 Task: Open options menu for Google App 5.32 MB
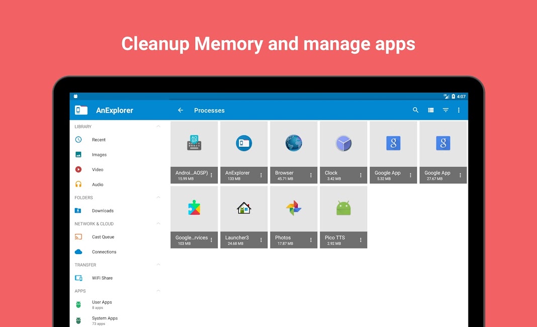[x=410, y=175]
